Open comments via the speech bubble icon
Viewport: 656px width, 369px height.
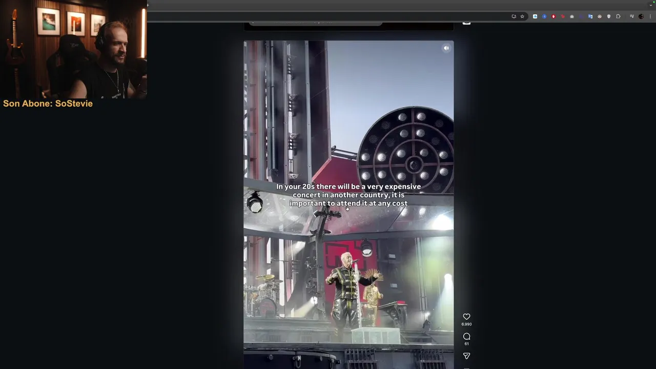(x=466, y=336)
